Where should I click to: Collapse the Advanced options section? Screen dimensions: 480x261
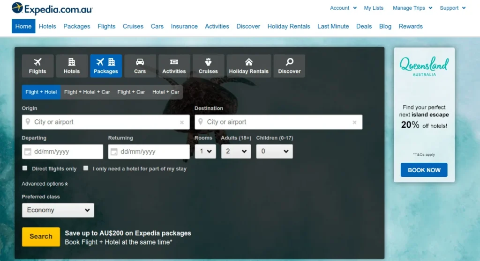[x=45, y=184]
